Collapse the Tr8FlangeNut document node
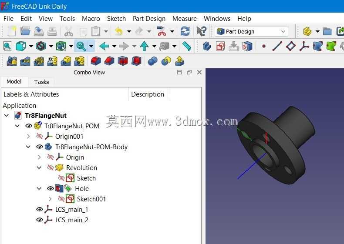 7,115
